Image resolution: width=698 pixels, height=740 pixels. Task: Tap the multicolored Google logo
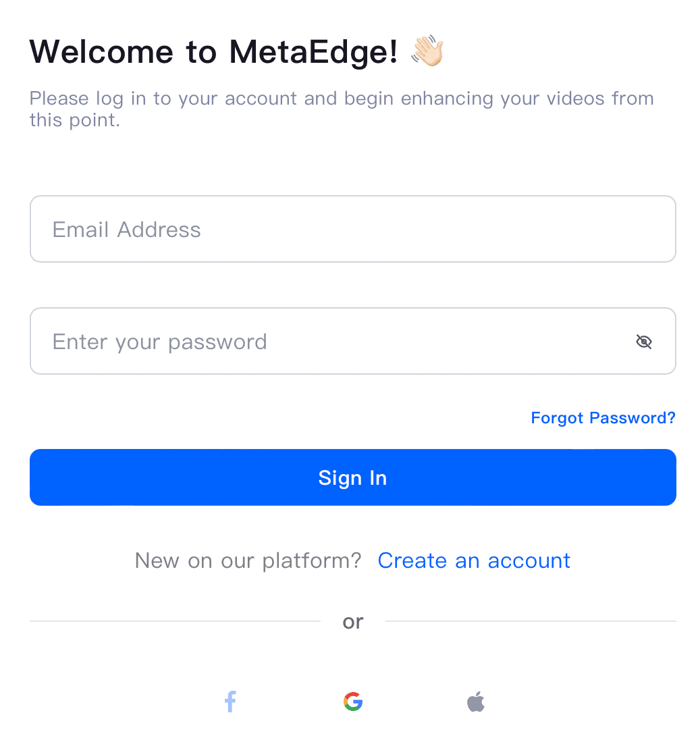352,702
